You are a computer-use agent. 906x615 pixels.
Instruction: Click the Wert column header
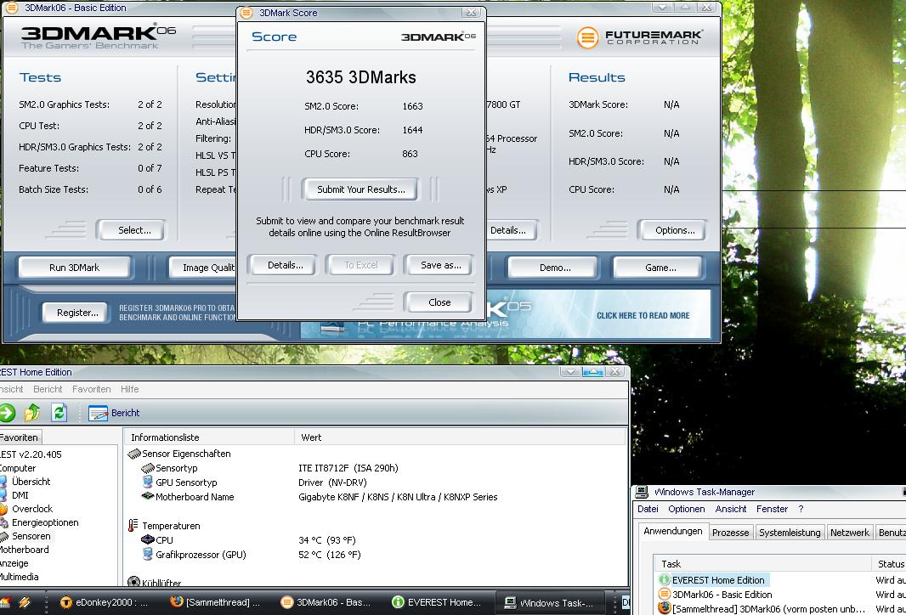459,437
